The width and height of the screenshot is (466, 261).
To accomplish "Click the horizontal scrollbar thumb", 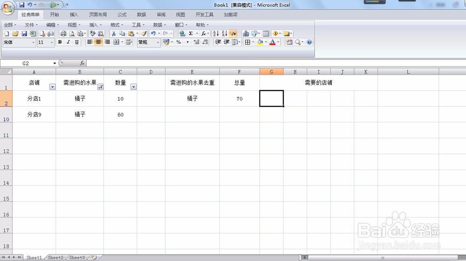I will tap(383, 257).
